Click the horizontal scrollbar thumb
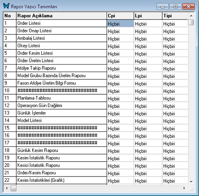This screenshot has height=196, width=199. 14,188
